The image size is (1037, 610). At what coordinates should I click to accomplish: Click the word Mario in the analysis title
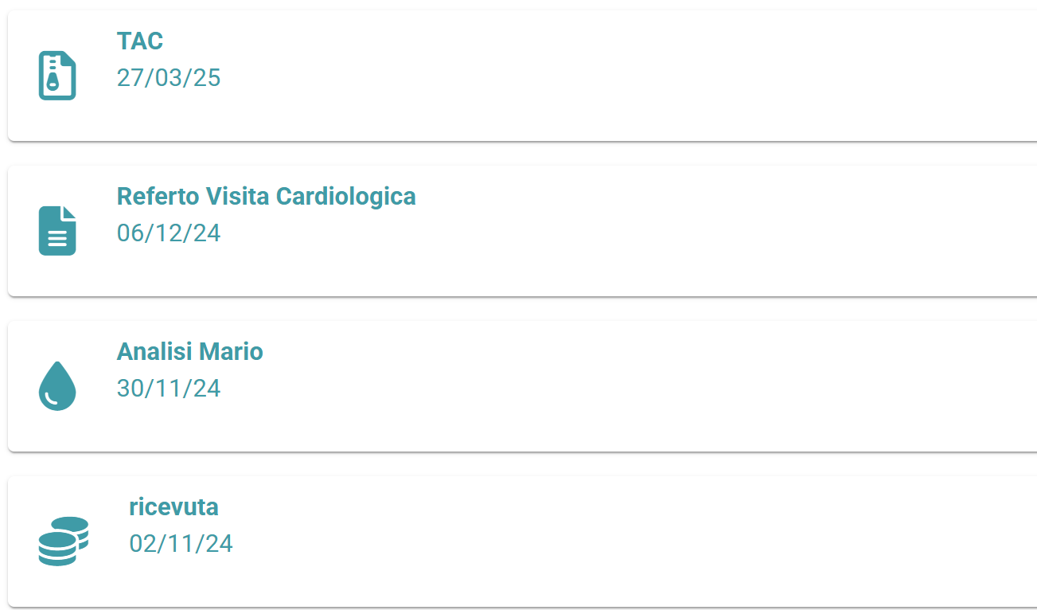point(231,351)
